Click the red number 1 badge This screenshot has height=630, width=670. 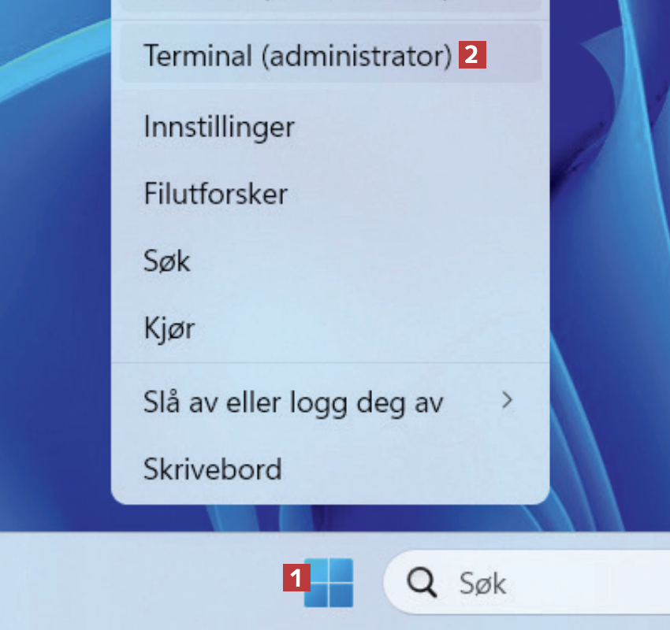(x=295, y=580)
